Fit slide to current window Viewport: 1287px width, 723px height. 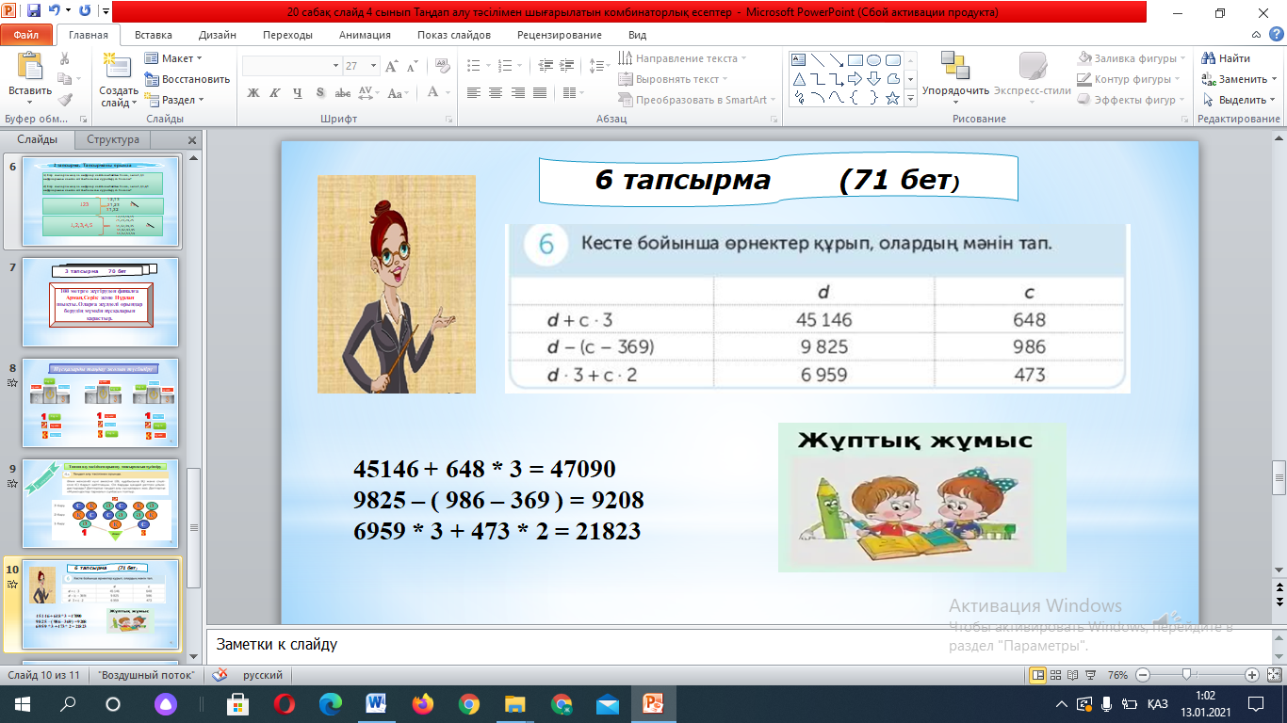[x=1273, y=675]
